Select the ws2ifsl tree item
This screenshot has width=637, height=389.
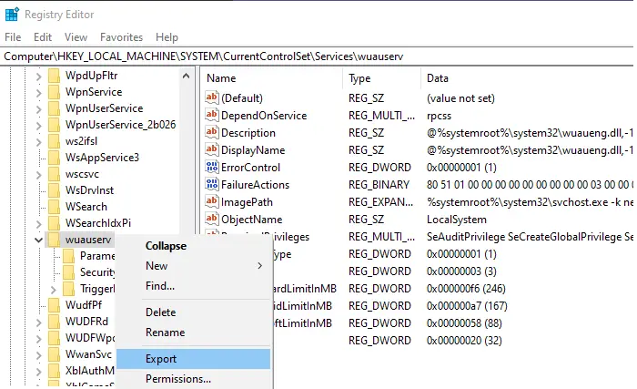(x=81, y=141)
